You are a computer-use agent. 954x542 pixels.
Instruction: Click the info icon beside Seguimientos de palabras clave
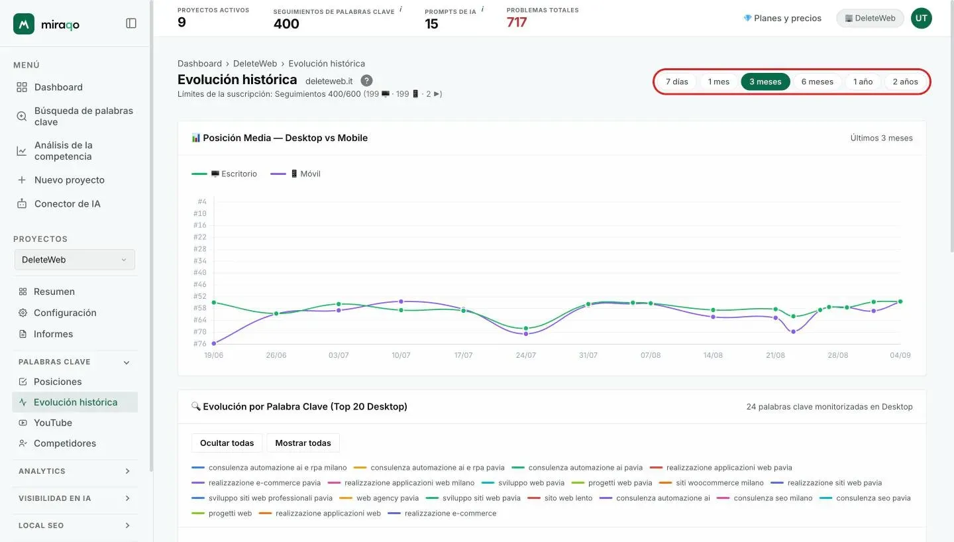401,10
